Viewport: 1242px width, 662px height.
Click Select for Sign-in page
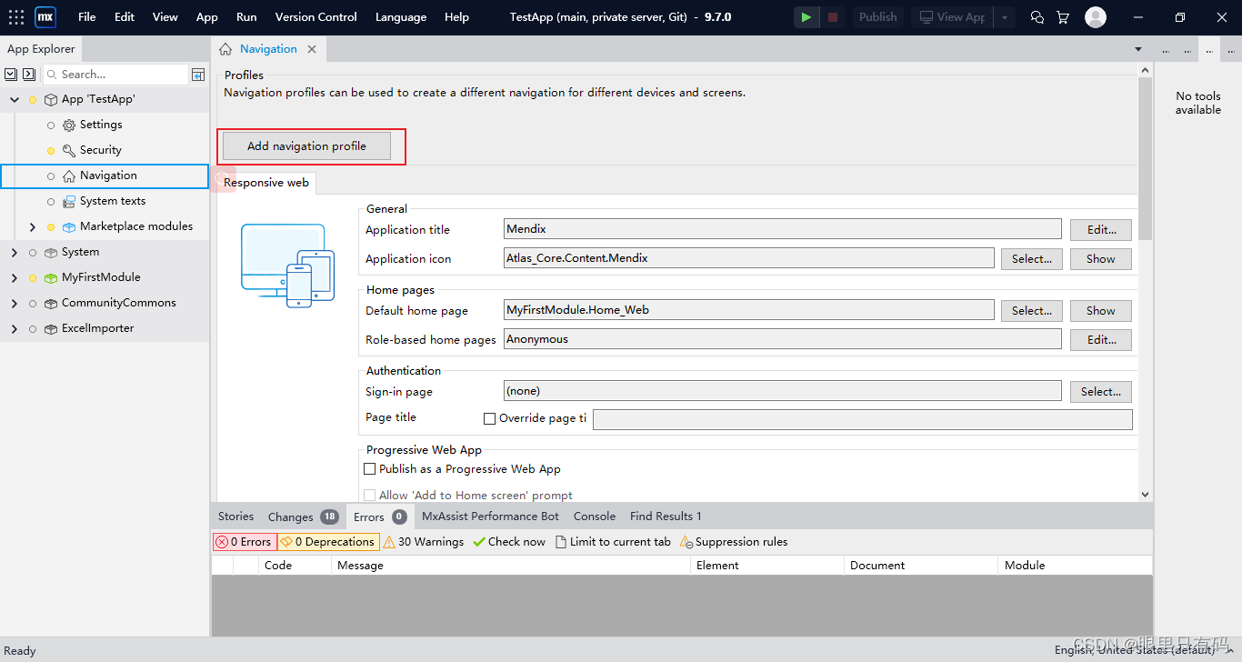click(1101, 392)
